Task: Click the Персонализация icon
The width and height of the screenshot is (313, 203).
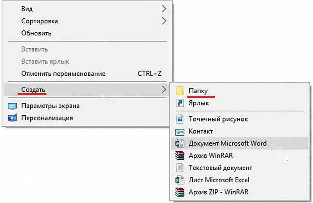Action: [x=12, y=118]
